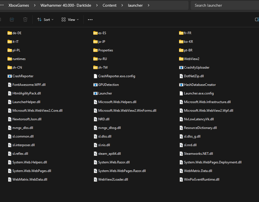Select file name System.Web.Helpers.dll
Image resolution: width=259 pixels, height=202 pixels.
coord(30,162)
